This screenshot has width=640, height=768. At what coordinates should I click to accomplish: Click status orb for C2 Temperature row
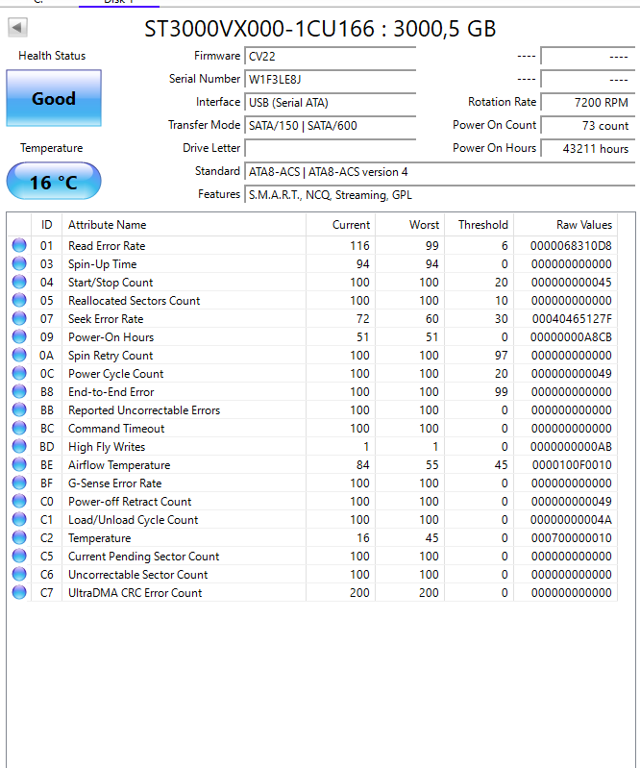coord(19,538)
